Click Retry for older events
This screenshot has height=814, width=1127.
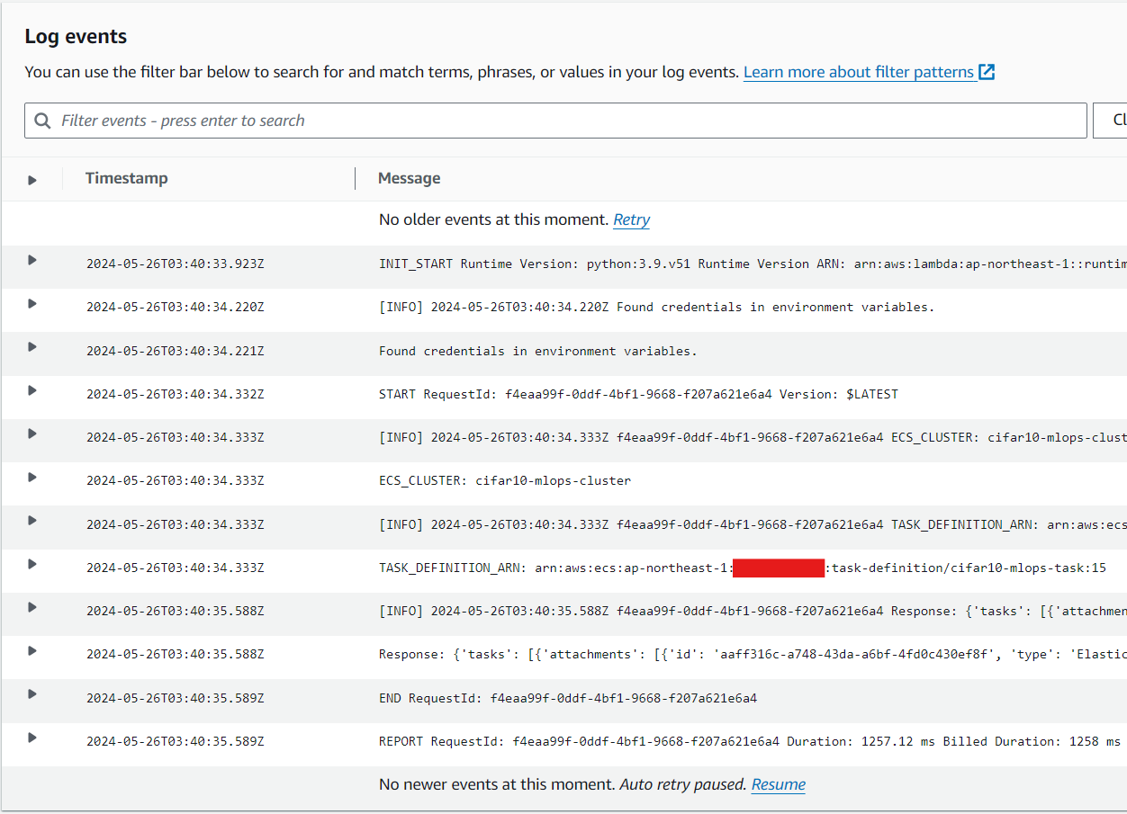click(x=631, y=219)
